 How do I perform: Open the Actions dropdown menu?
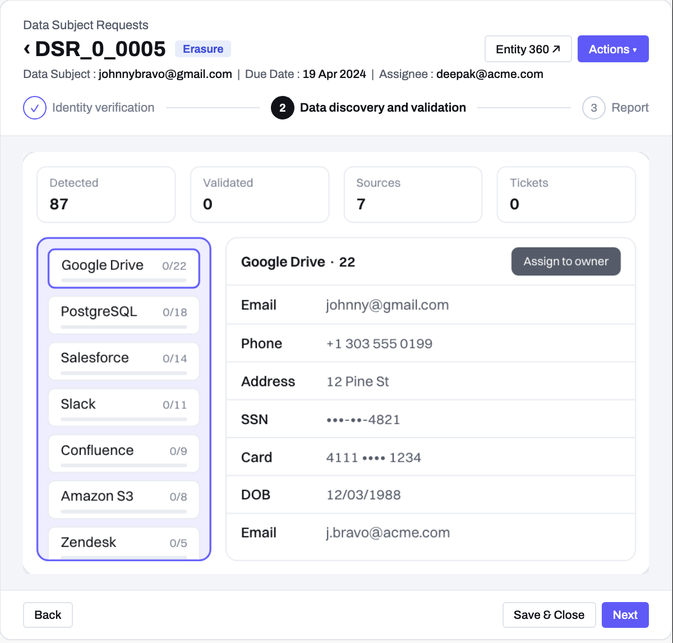coord(613,49)
